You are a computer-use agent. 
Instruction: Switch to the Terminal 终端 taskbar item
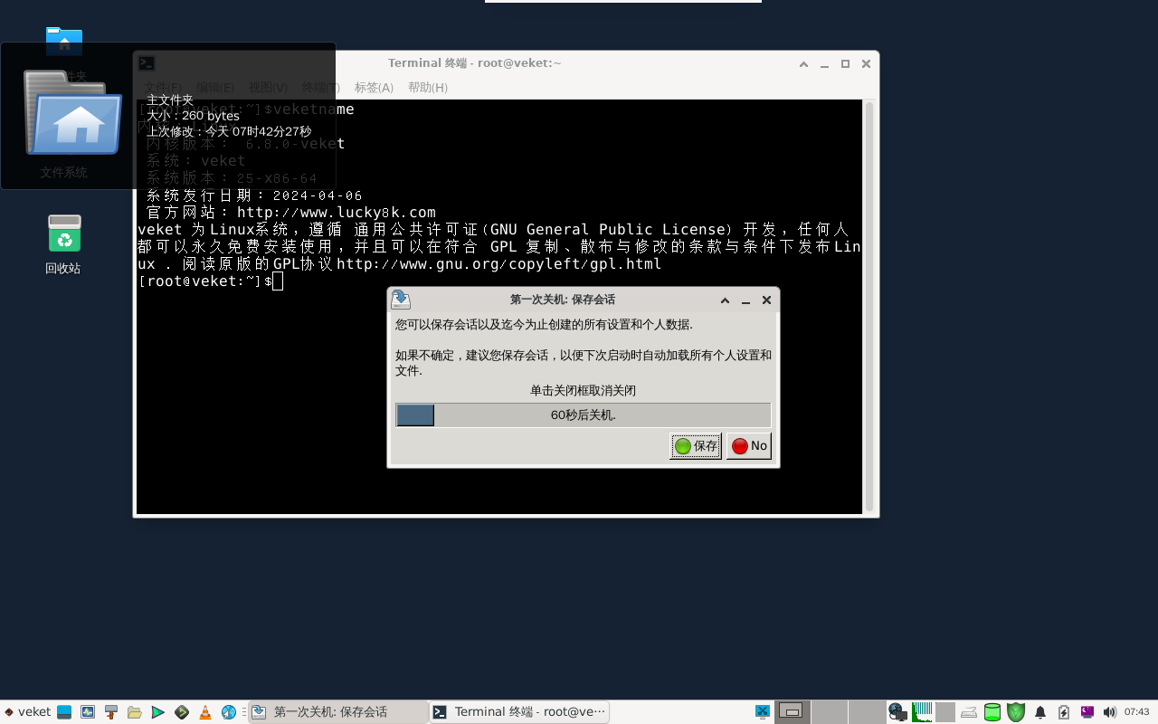coord(519,712)
